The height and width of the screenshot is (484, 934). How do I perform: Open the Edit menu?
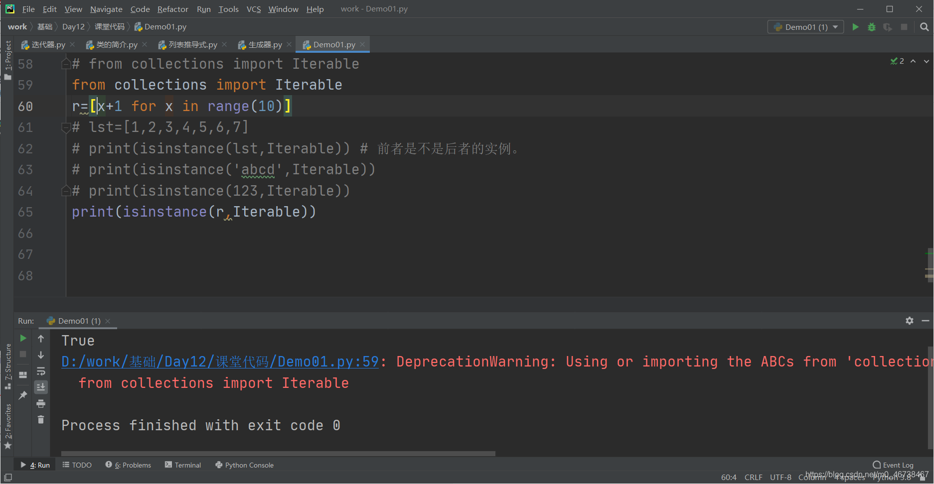[x=49, y=9]
